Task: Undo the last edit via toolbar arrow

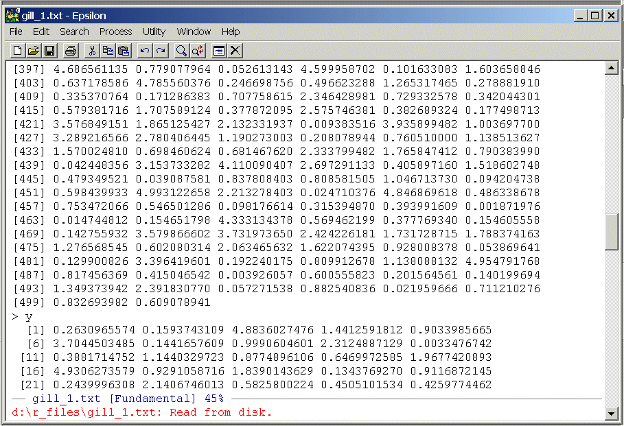Action: click(x=145, y=51)
